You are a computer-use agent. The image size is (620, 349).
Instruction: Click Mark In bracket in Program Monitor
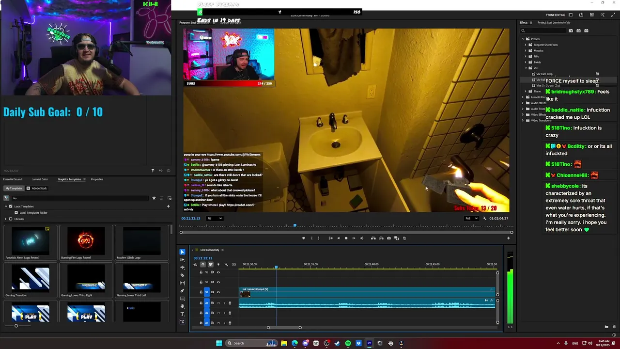[x=311, y=238]
